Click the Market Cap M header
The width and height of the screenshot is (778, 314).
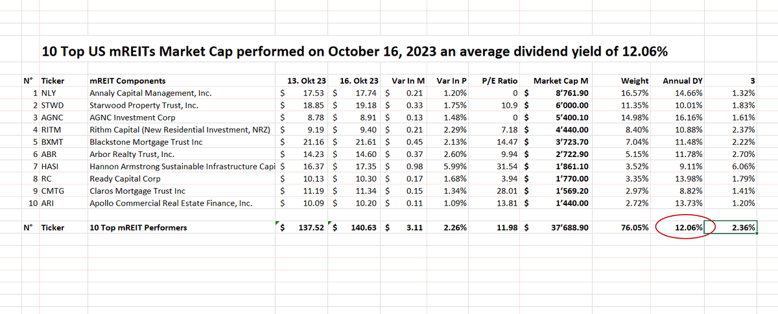[x=561, y=81]
